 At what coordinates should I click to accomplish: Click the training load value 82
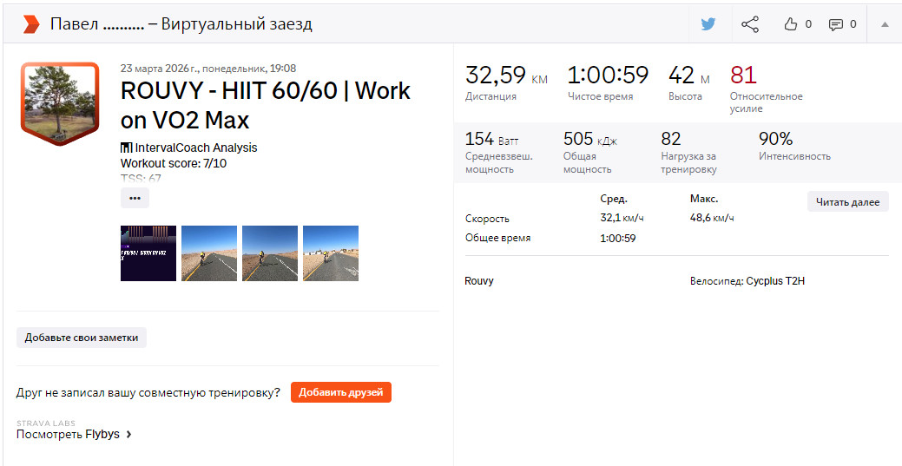click(671, 139)
